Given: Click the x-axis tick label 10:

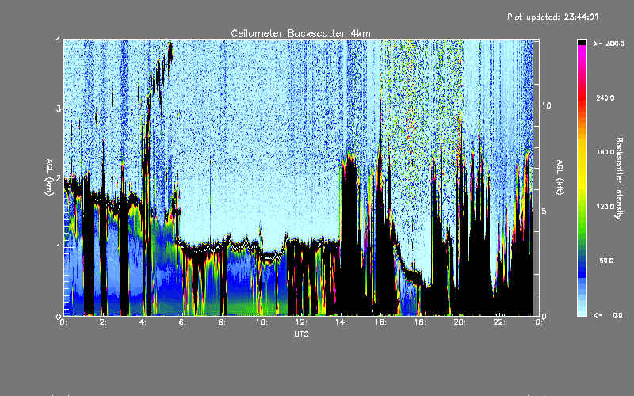Looking at the screenshot, I should [262, 322].
